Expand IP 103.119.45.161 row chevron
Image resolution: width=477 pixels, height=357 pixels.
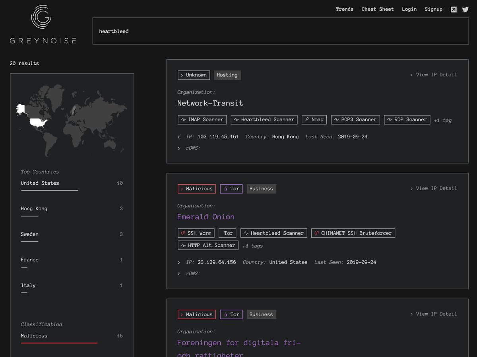(x=179, y=137)
